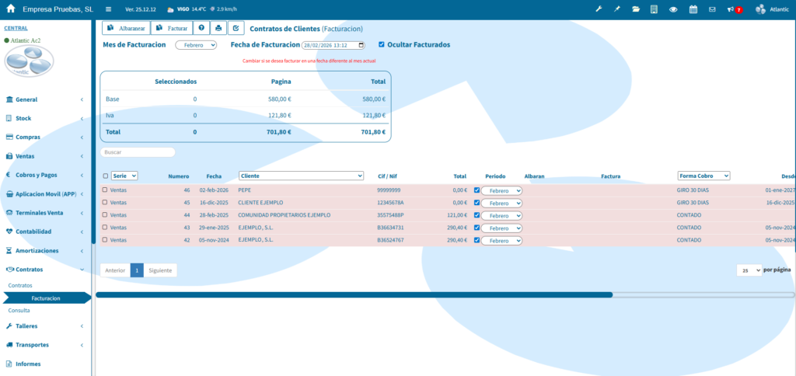
Task: Tick the select-all checkbox in table header
Action: pos(105,176)
